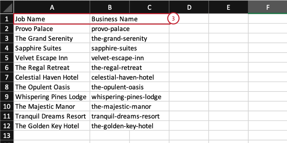
Task: Select column D header
Action: (x=189, y=7)
